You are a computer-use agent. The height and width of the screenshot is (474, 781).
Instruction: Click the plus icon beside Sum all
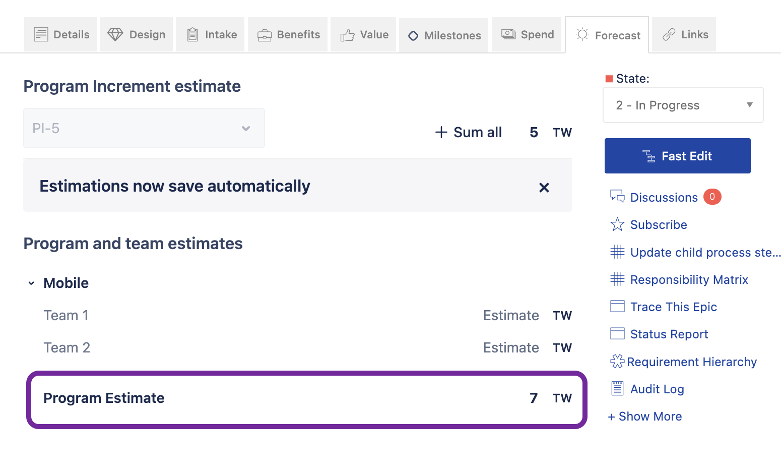(x=441, y=132)
